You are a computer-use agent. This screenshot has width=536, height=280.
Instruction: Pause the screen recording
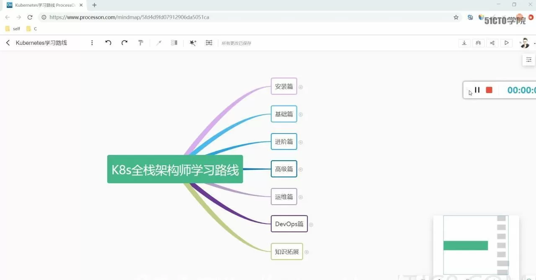(477, 90)
